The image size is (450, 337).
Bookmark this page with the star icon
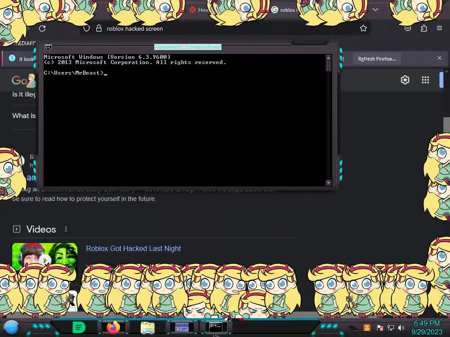(x=363, y=28)
